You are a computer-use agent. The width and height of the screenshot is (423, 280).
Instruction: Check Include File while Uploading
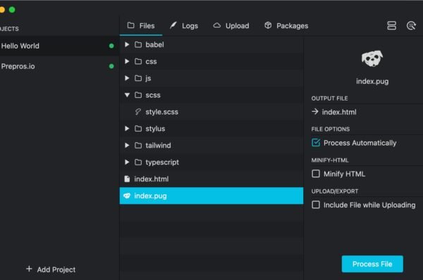(x=316, y=205)
